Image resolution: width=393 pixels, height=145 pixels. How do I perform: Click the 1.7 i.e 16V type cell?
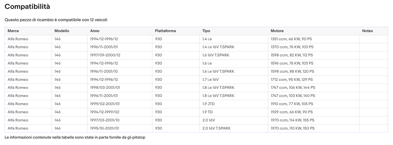(210, 80)
